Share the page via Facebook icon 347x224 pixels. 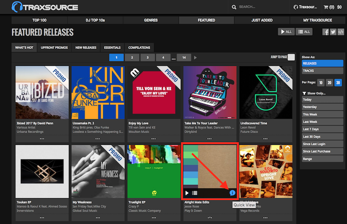[x=326, y=32]
